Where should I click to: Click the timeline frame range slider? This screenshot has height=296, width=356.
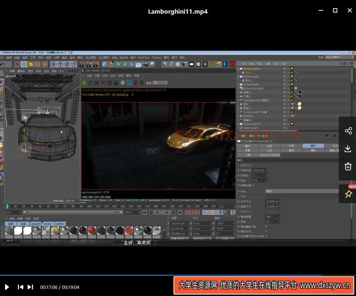[73, 212]
